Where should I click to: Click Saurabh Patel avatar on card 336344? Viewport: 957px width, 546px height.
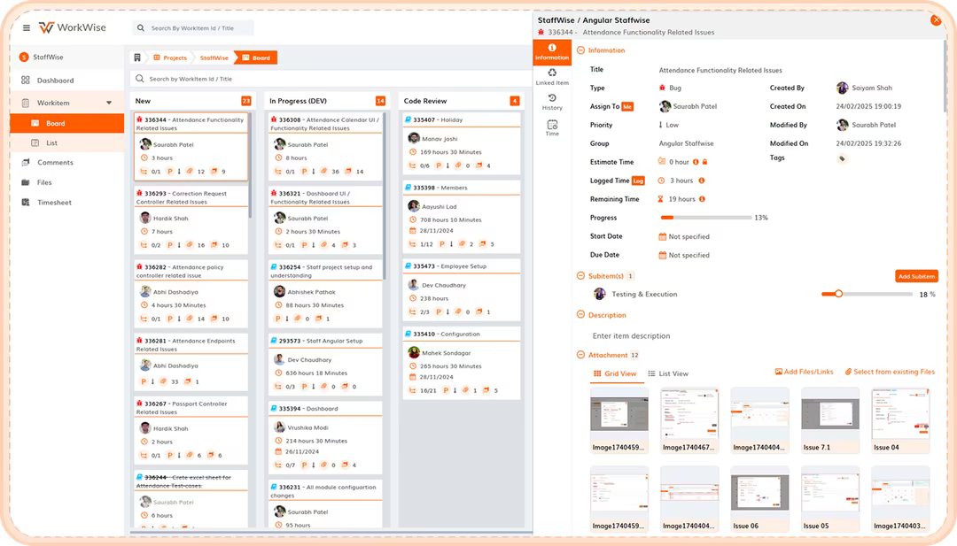coord(145,144)
